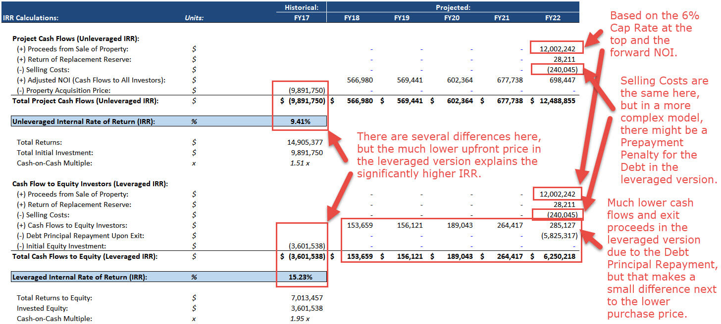Click the leveraged Cash-on-Cash Multiple 1.95 x
The height and width of the screenshot is (324, 721).
click(x=300, y=319)
